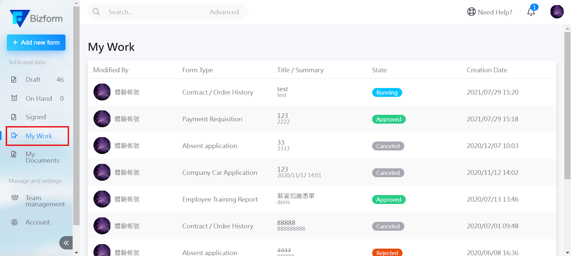Open the user profile avatar
The height and width of the screenshot is (256, 571).
click(557, 12)
